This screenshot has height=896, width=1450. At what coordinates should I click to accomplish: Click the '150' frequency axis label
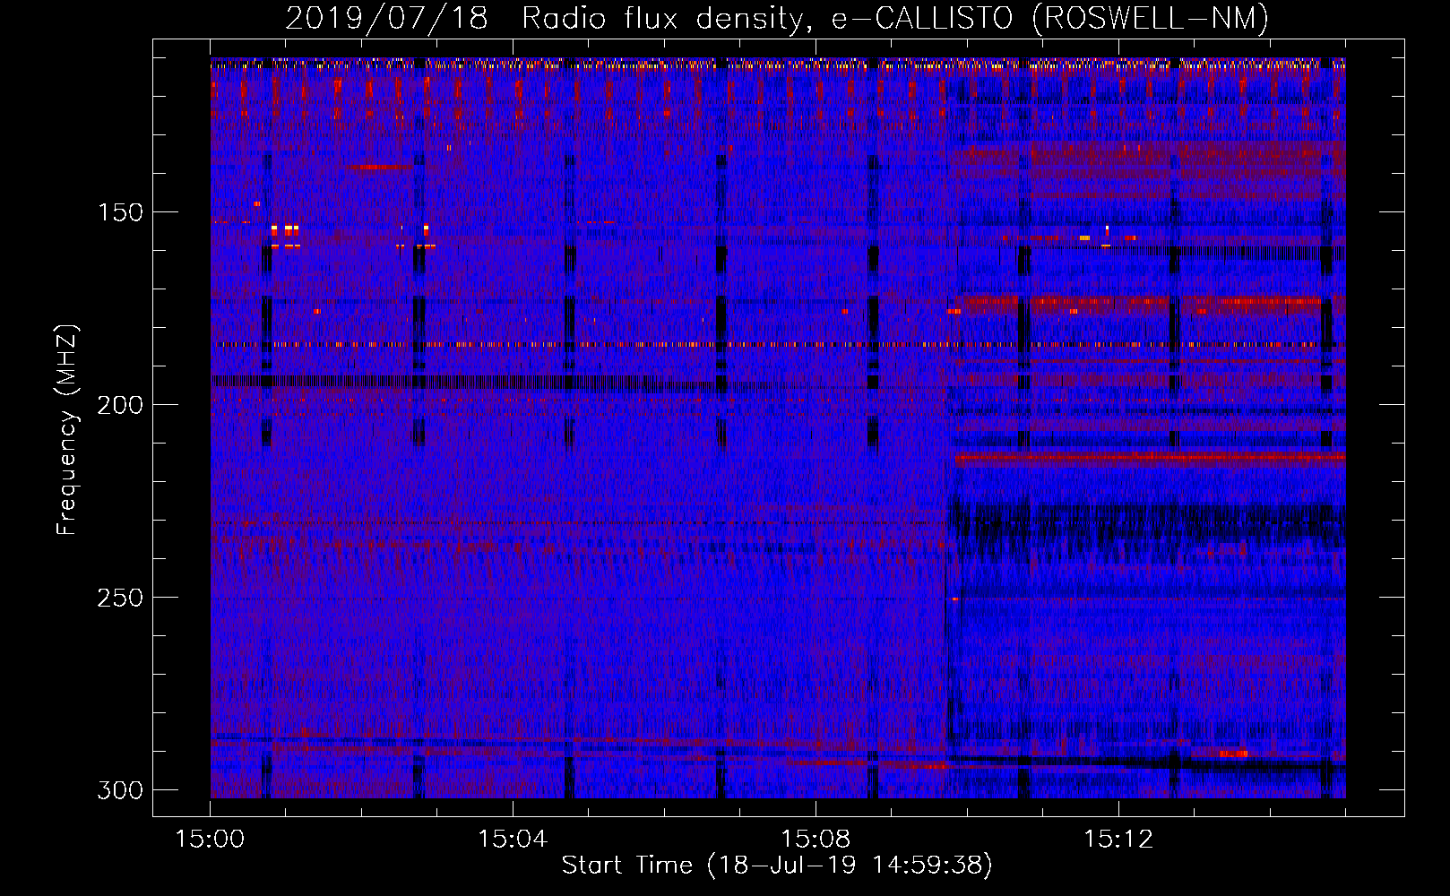click(120, 212)
